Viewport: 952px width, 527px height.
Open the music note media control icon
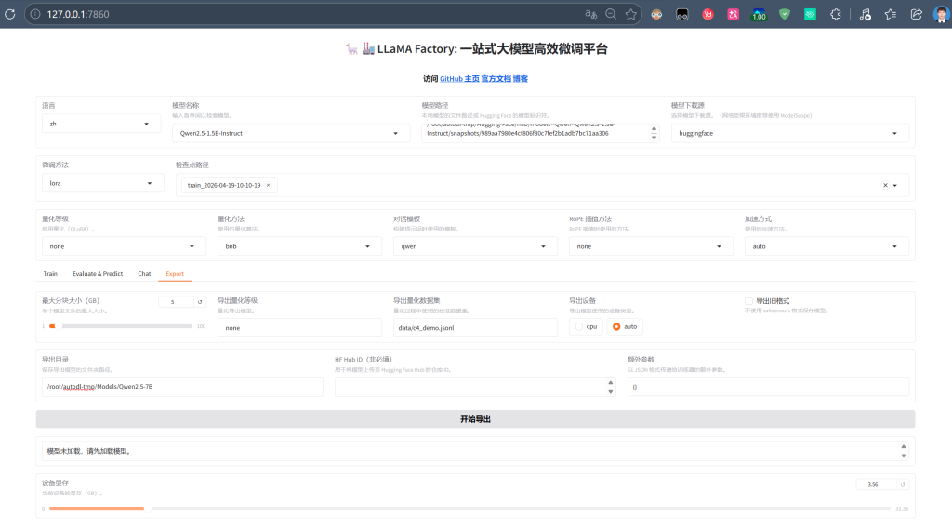coord(866,14)
